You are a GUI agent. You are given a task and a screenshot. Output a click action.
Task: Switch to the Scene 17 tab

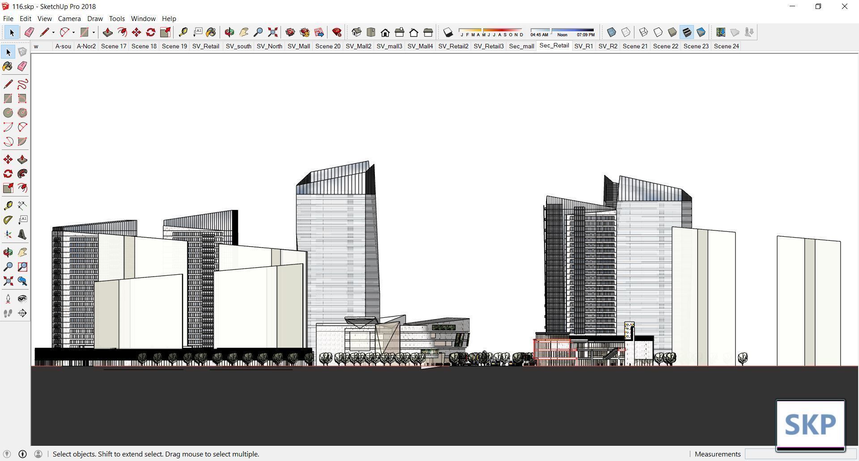pyautogui.click(x=114, y=46)
